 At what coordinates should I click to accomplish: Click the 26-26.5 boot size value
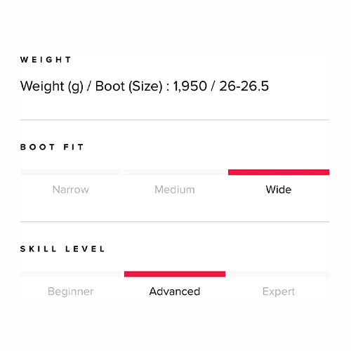point(244,86)
